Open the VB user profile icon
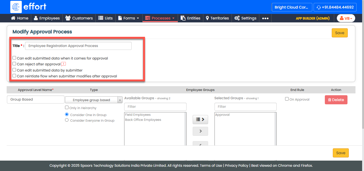Viewport: 364px width, 171px height. tap(346, 18)
